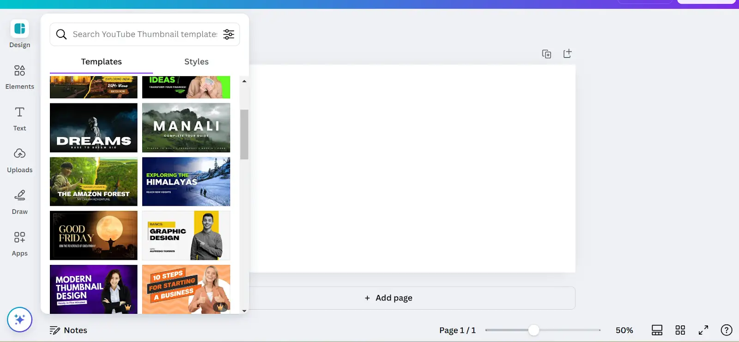Open the template search filters icon
739x342 pixels.
229,34
